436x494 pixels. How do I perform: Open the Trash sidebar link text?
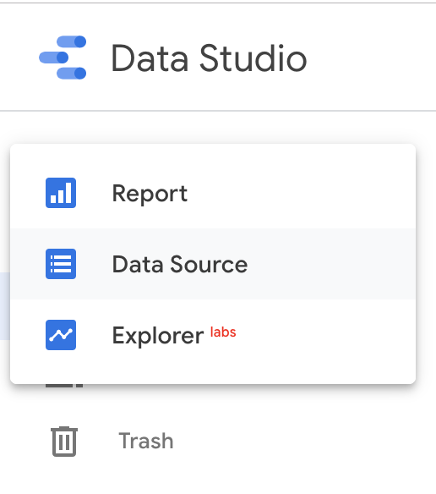146,441
